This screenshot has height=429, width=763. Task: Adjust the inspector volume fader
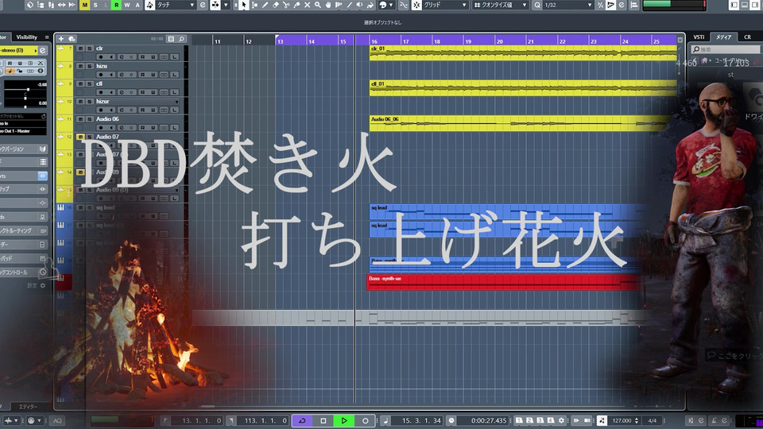click(28, 90)
